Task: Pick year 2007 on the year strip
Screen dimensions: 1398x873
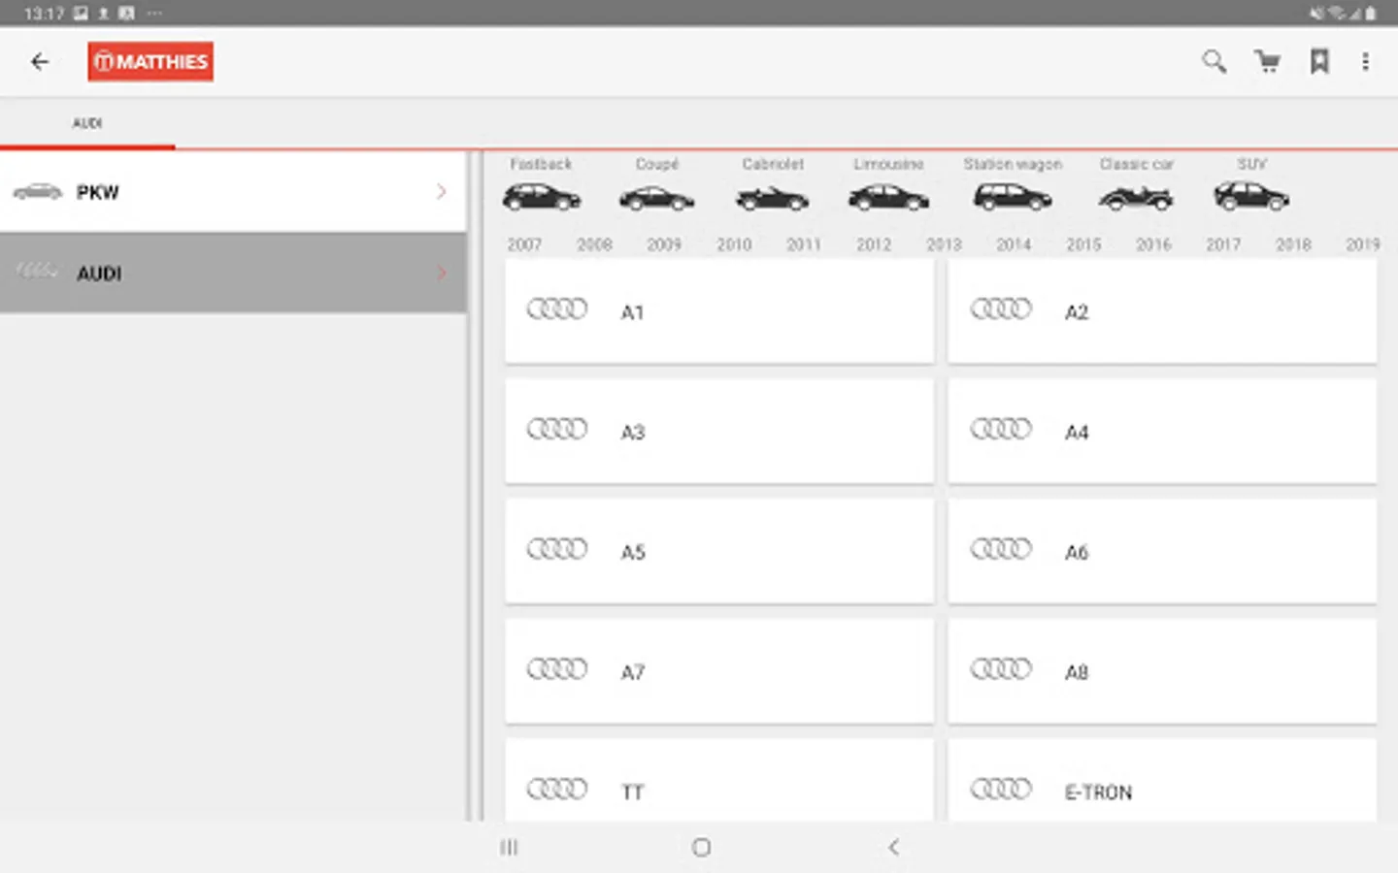Action: pyautogui.click(x=524, y=244)
